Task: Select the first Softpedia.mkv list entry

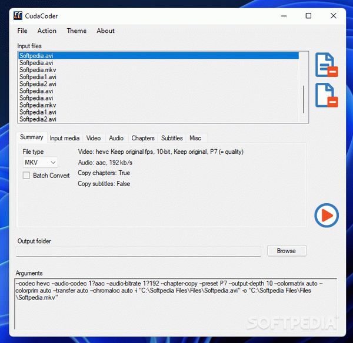Action: 159,70
